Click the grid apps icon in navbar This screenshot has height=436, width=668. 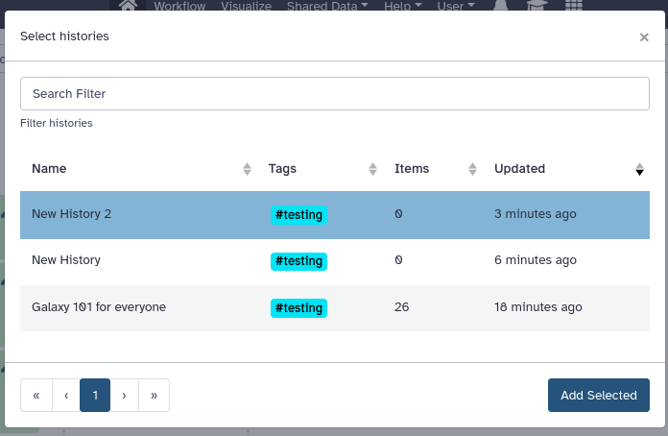[x=573, y=5]
